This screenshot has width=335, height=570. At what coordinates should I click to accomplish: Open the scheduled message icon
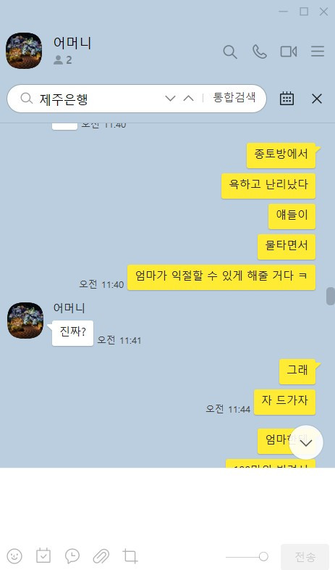pos(72,555)
